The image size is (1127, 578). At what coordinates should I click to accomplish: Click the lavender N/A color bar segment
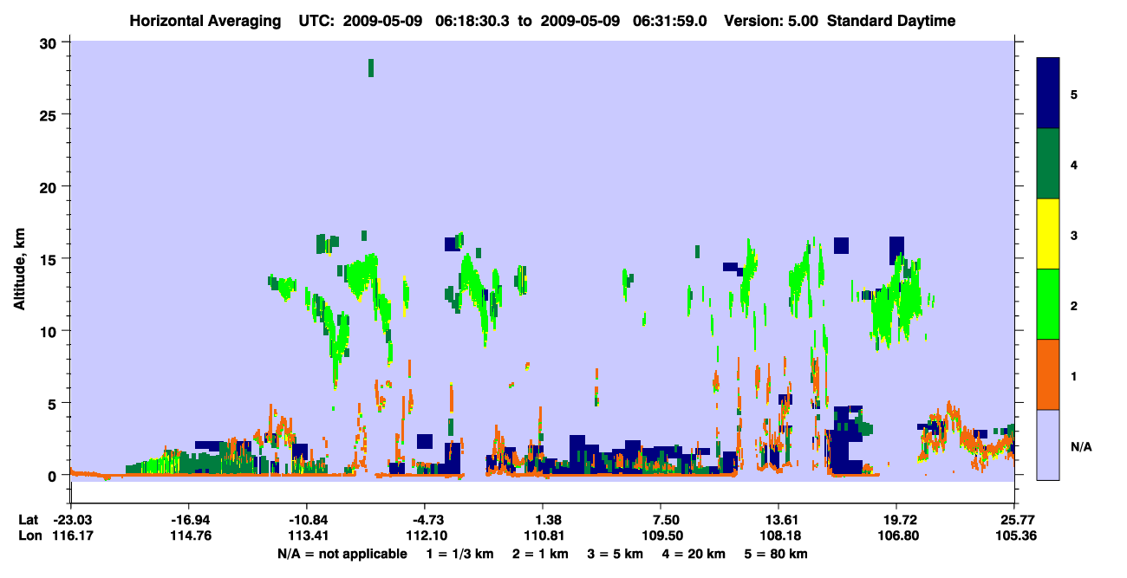(1048, 445)
